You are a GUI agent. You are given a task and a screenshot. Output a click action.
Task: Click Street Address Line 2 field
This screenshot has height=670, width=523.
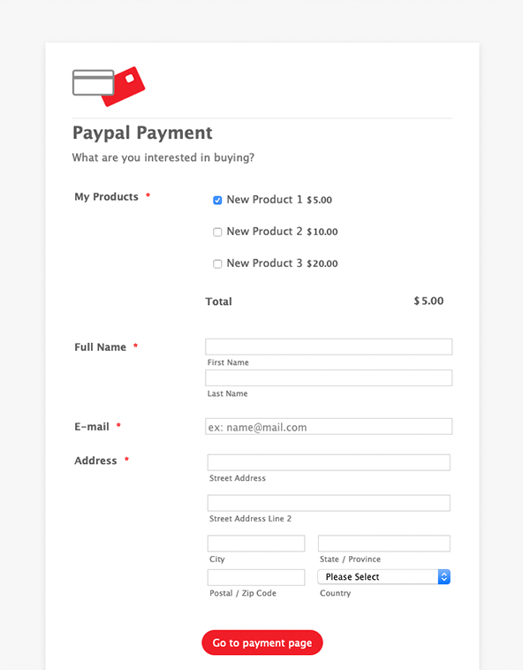[x=329, y=503]
